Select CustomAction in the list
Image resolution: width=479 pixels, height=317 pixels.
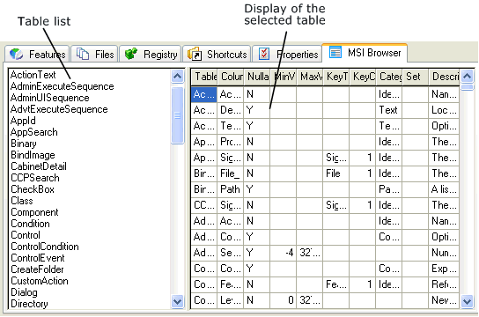(x=40, y=281)
